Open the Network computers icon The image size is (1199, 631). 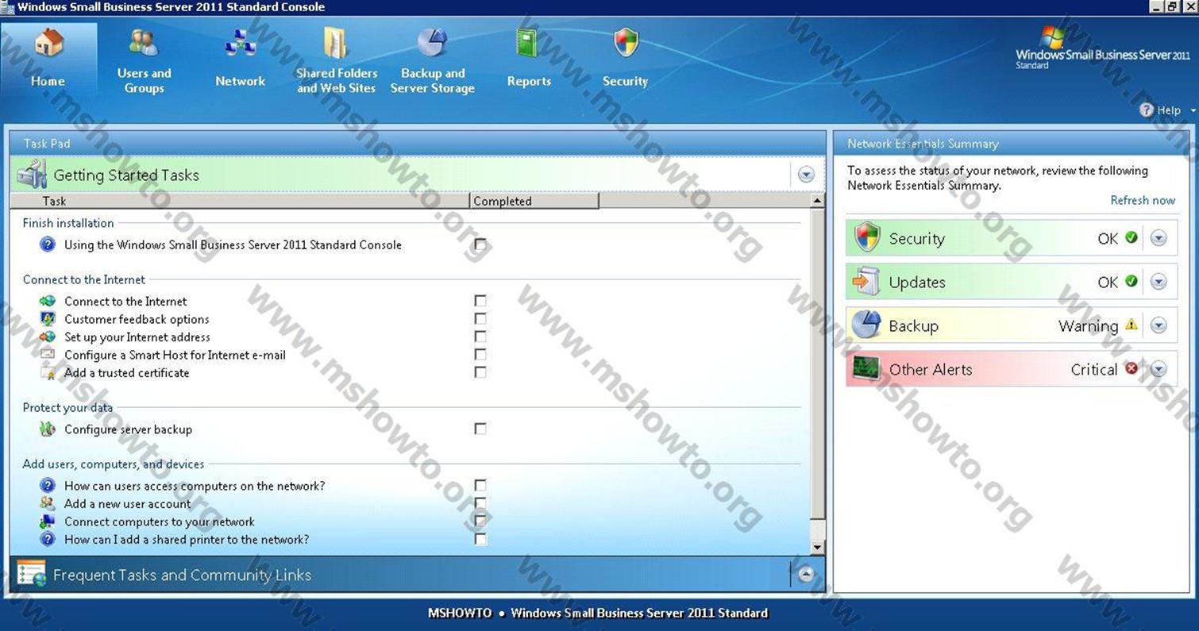(240, 42)
